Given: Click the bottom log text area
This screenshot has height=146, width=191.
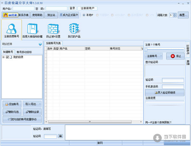Looking at the screenshot, I should coord(127,133).
